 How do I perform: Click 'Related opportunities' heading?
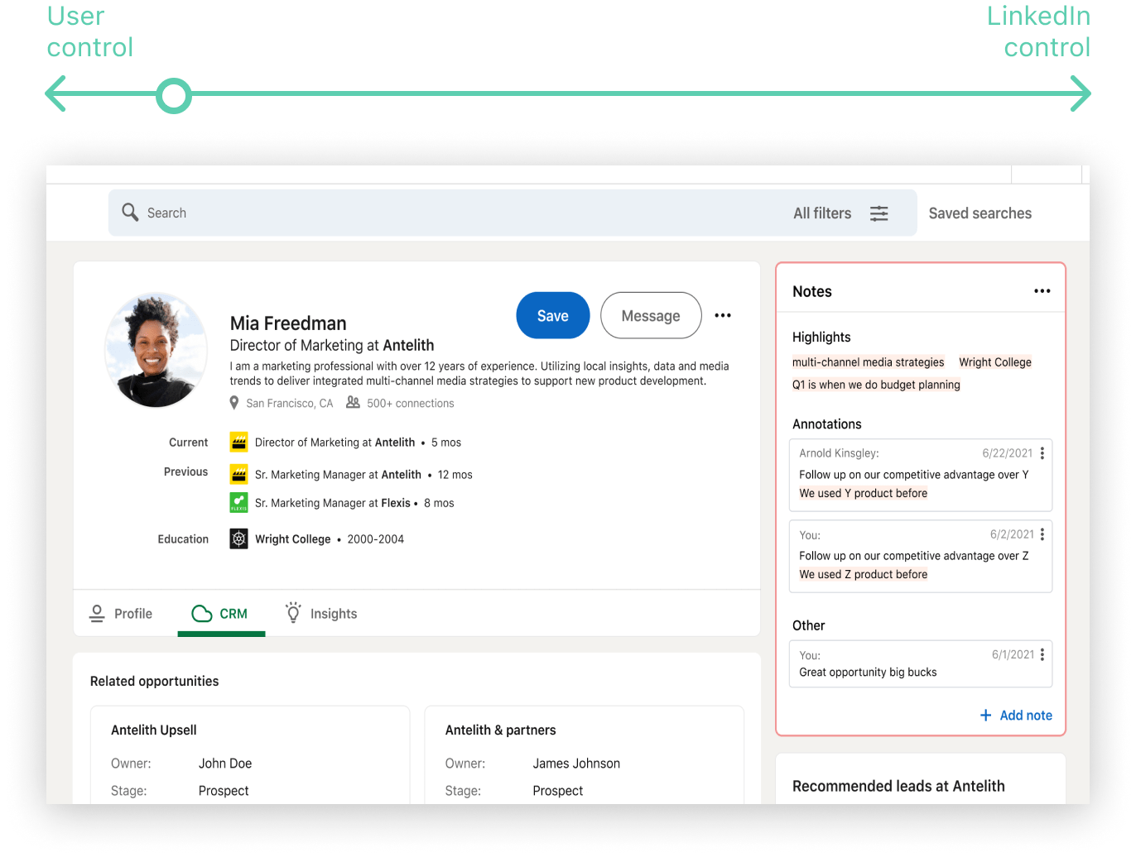tap(155, 682)
